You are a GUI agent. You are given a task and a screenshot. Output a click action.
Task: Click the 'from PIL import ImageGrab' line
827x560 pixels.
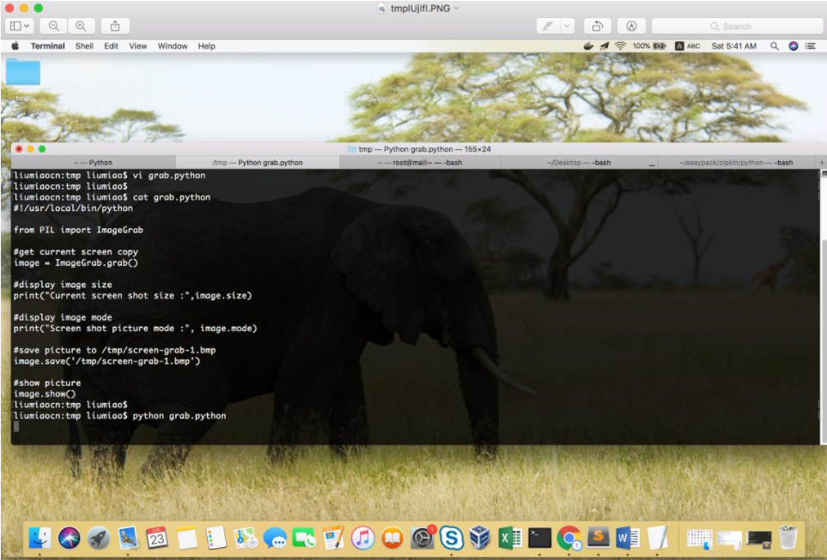pos(78,230)
